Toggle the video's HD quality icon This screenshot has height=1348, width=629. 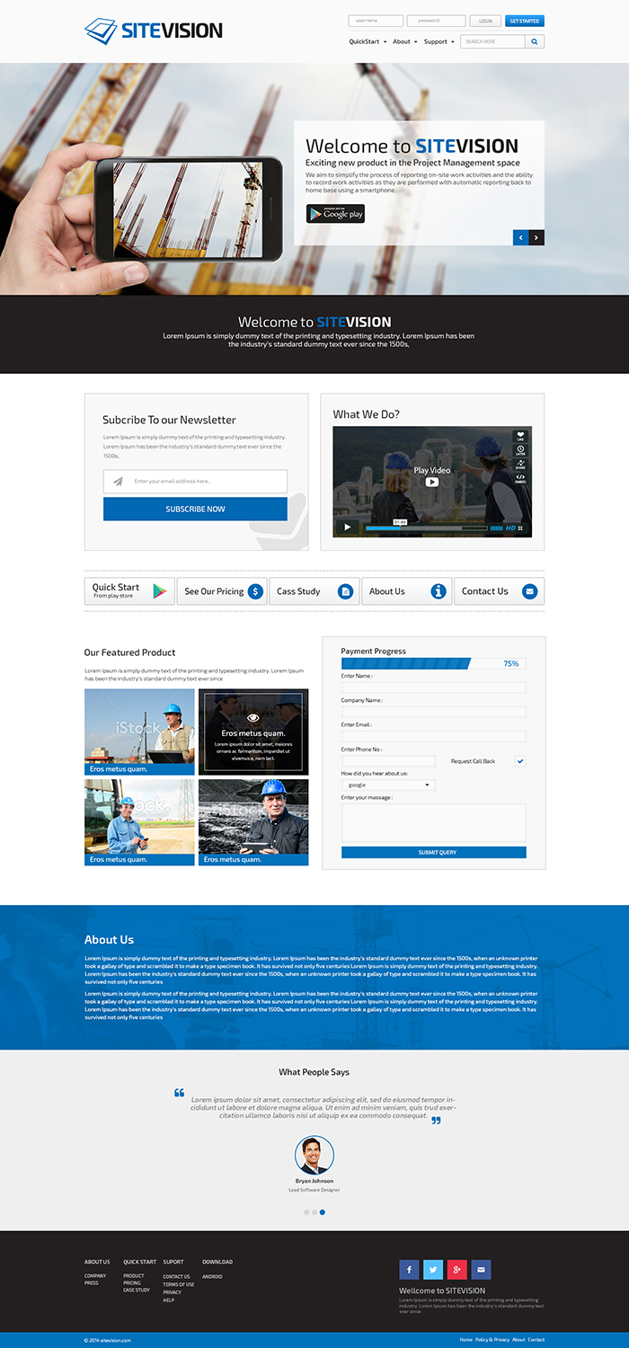click(510, 528)
